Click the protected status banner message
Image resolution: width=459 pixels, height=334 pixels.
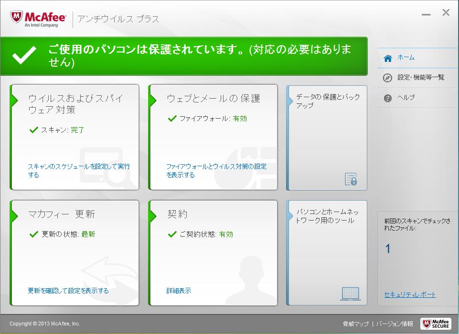200,55
